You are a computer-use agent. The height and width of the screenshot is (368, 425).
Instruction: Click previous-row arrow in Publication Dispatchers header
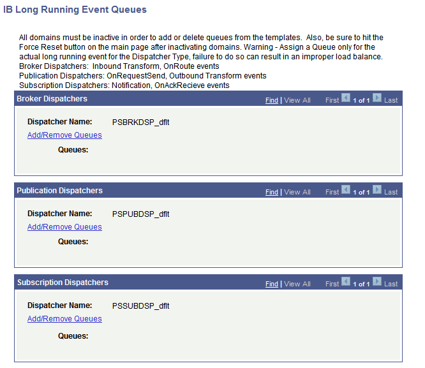346,189
